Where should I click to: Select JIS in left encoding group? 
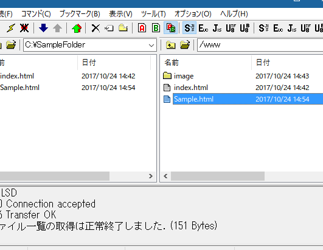pos(217,28)
